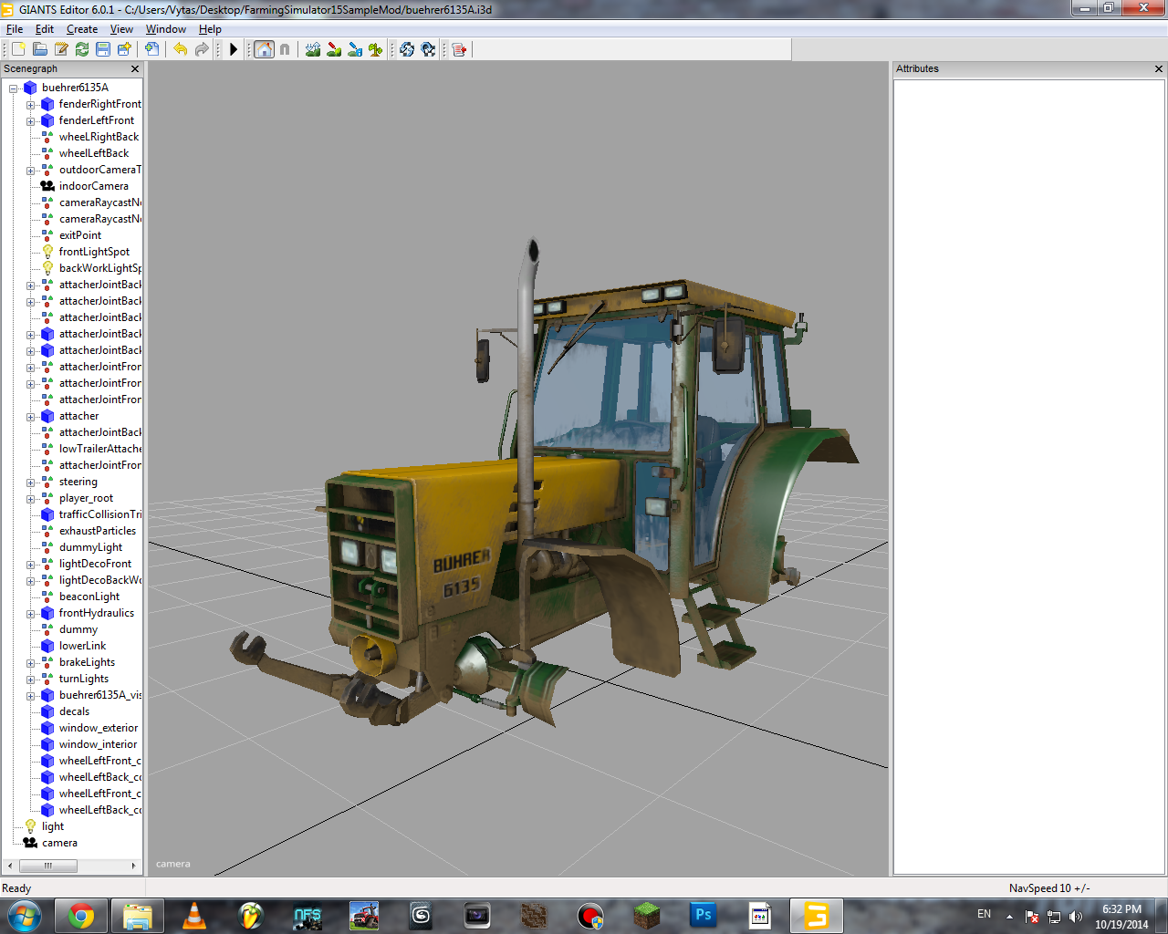Select the terrain sculpt tool icon
The height and width of the screenshot is (934, 1168).
313,49
